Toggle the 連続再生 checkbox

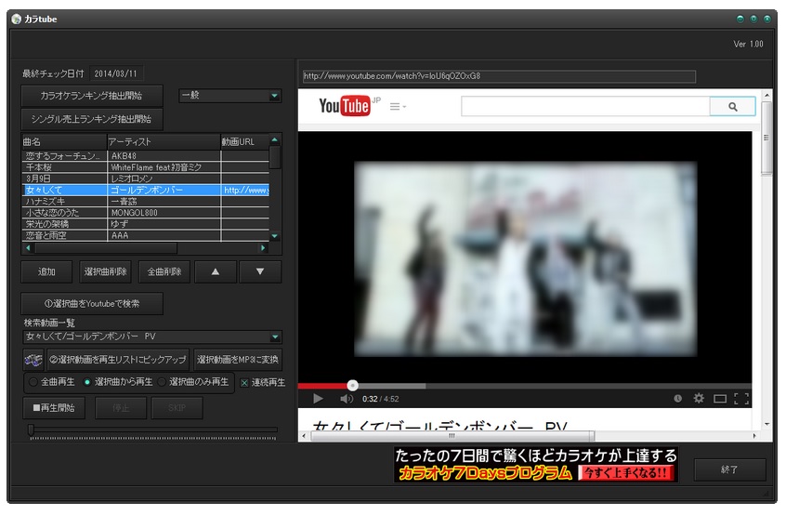(244, 382)
